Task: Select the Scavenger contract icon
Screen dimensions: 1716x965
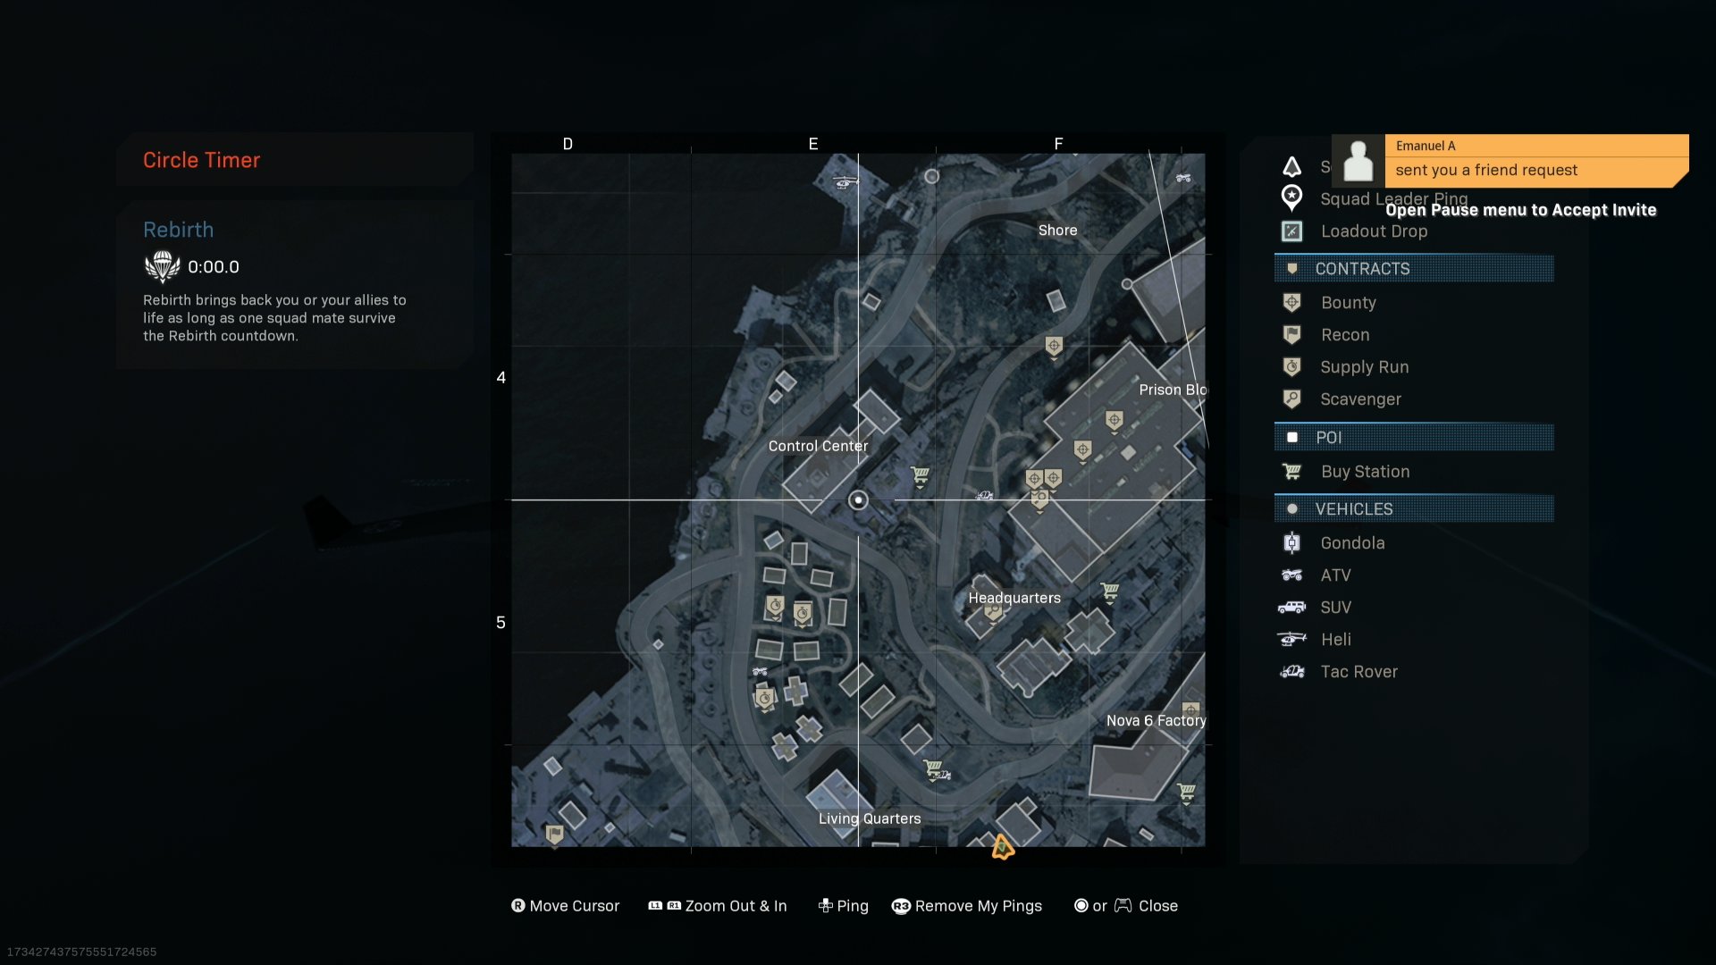Action: (1291, 399)
